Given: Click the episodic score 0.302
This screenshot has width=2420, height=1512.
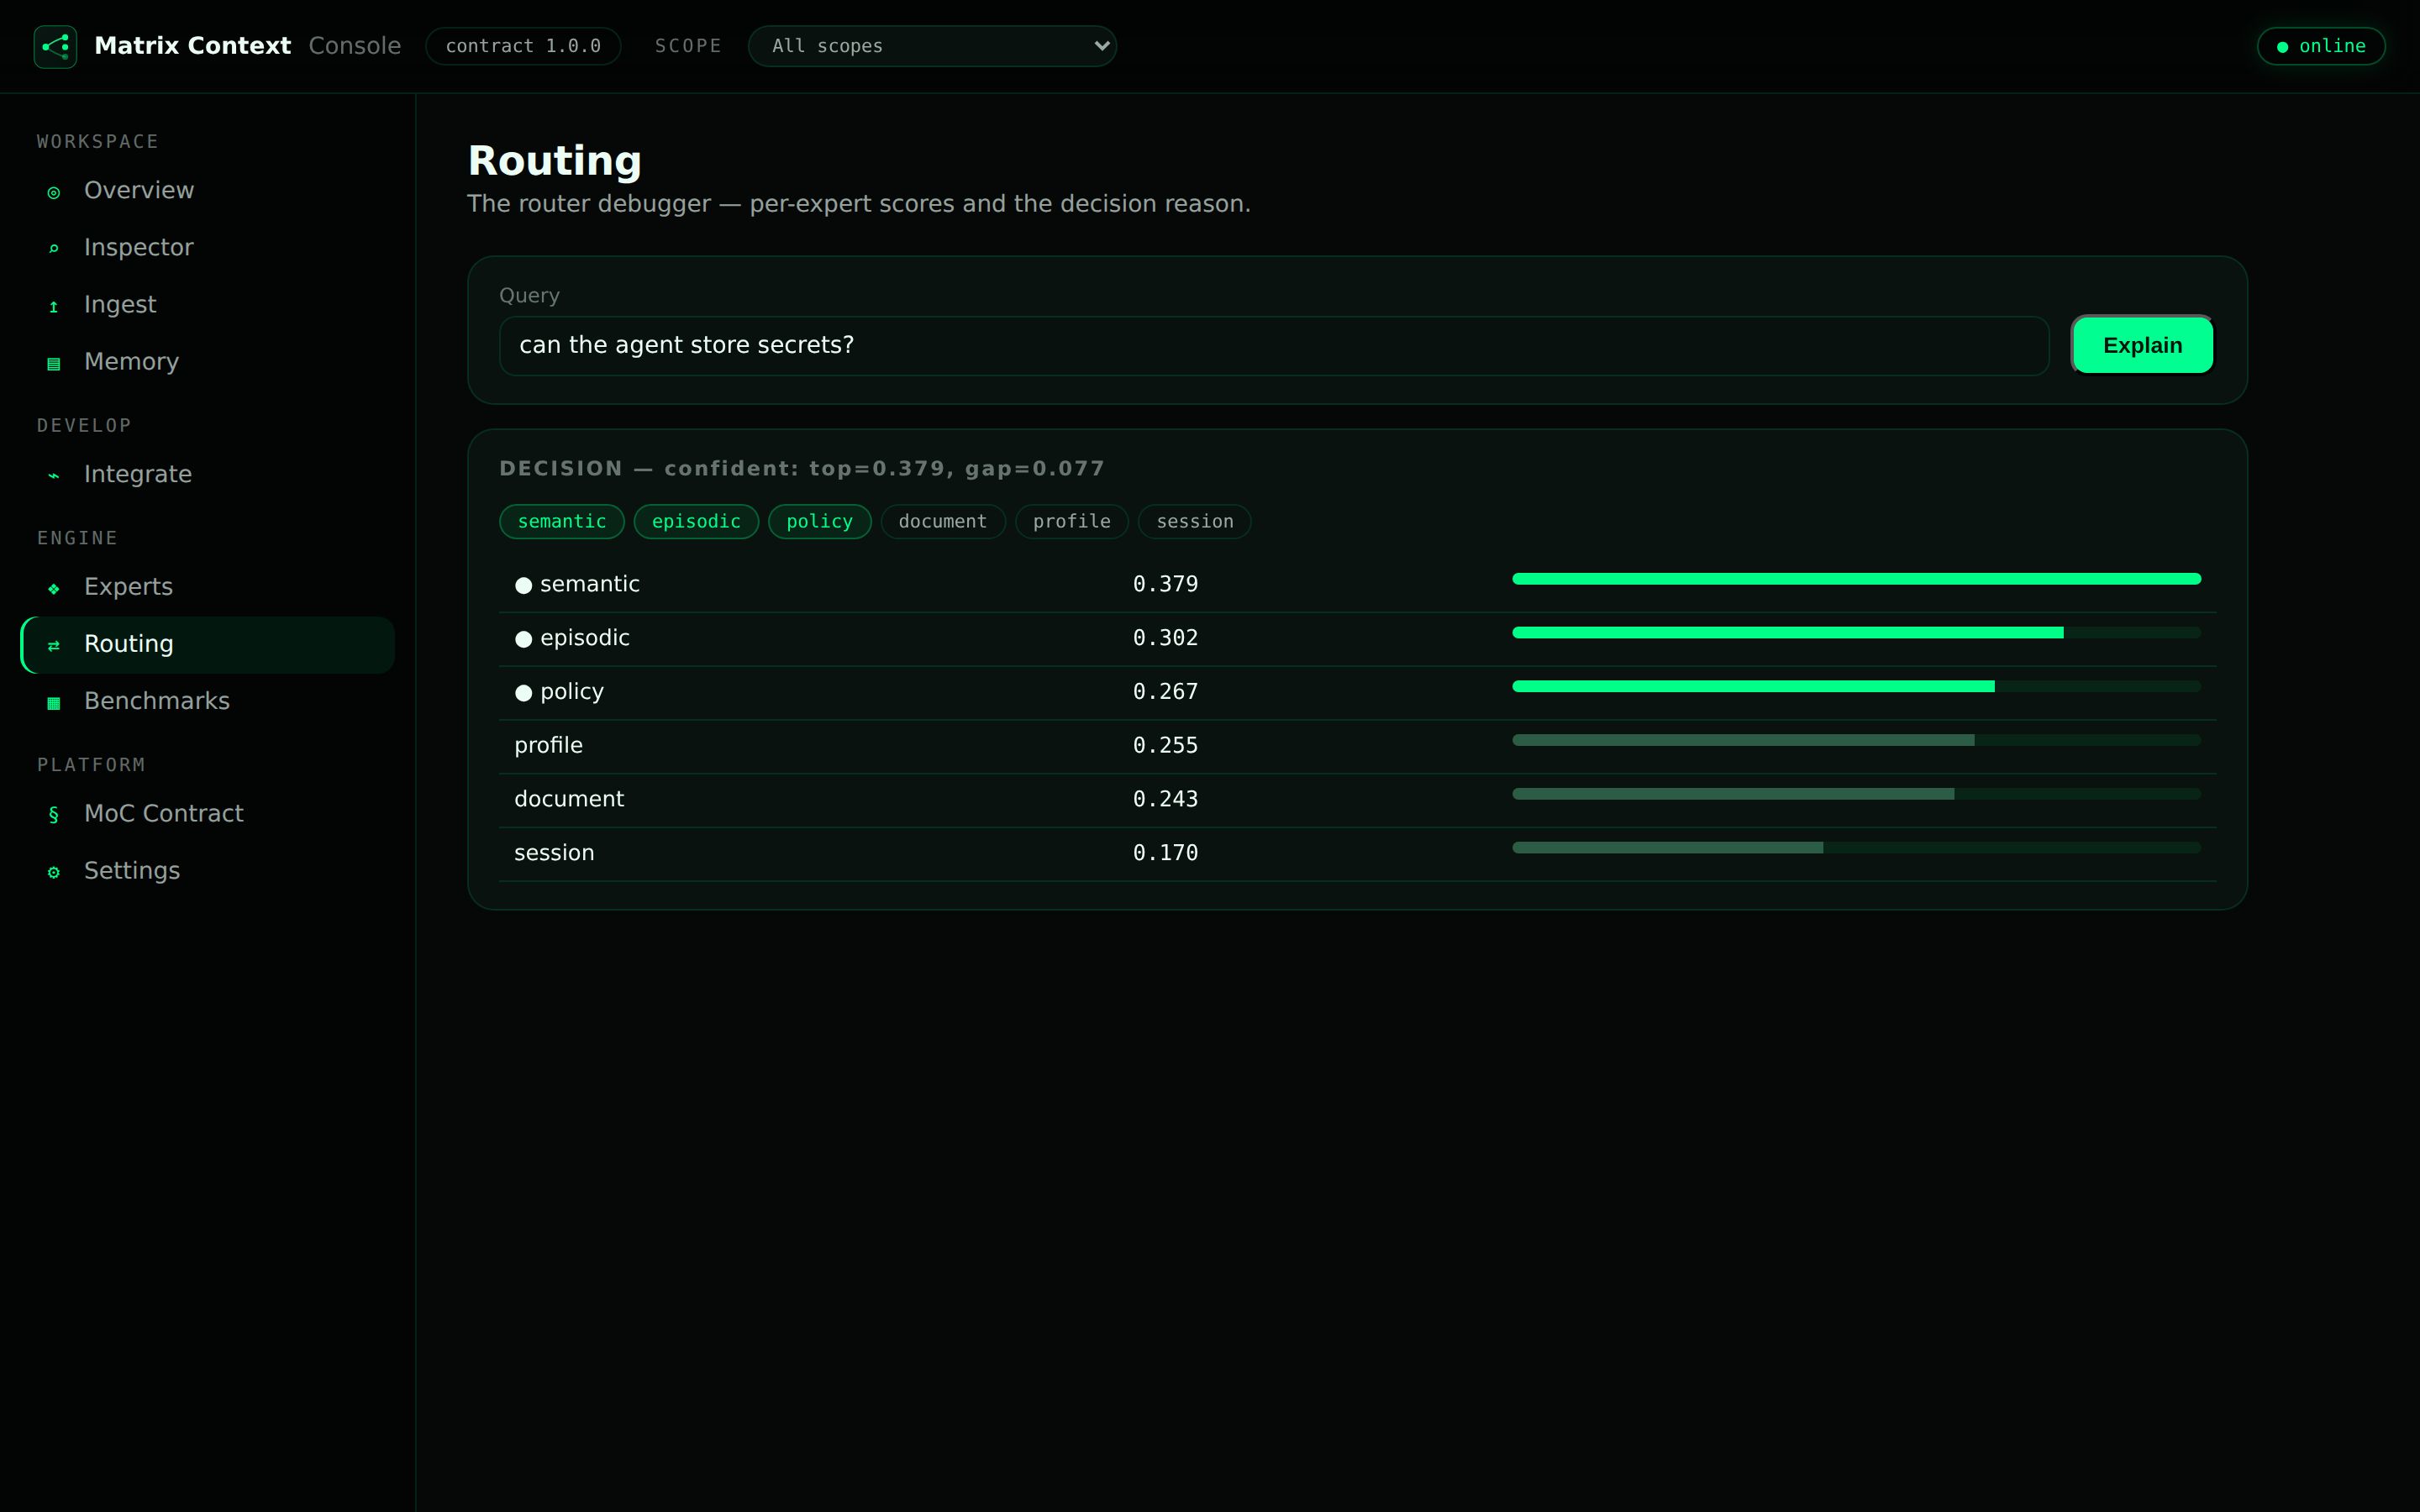Looking at the screenshot, I should 1165,638.
